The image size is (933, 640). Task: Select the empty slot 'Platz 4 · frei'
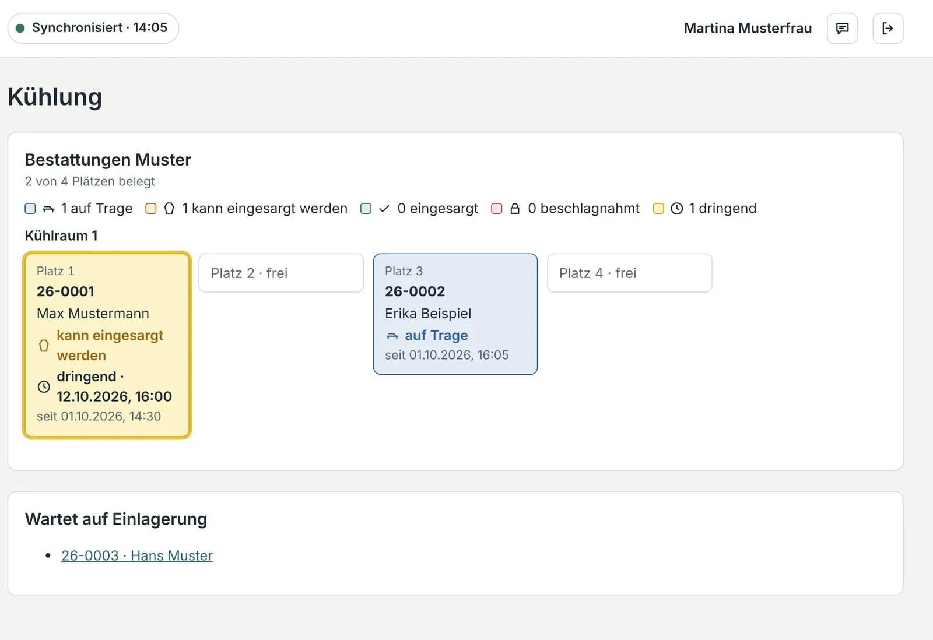click(x=630, y=273)
